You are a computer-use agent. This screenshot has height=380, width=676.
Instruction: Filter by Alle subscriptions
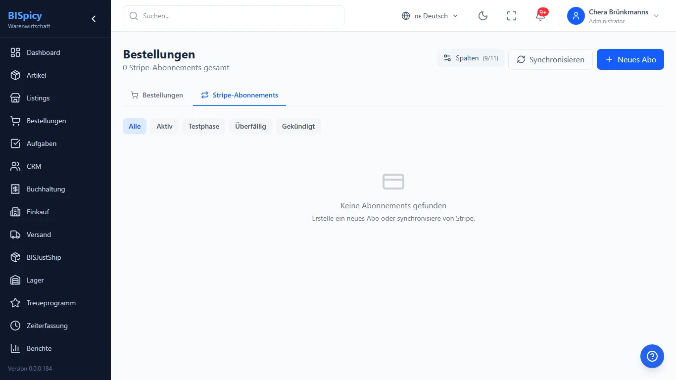click(135, 126)
